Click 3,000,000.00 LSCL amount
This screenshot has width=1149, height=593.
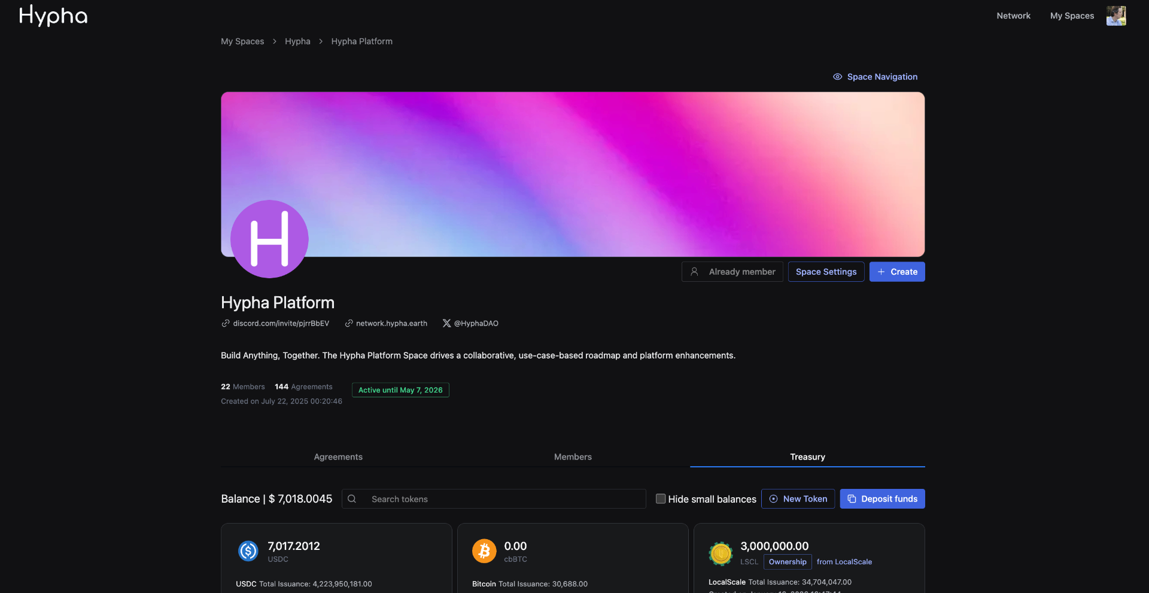774,546
